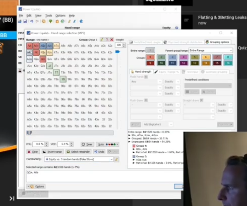Open the Tools menu
The width and height of the screenshot is (247, 206).
click(x=48, y=16)
